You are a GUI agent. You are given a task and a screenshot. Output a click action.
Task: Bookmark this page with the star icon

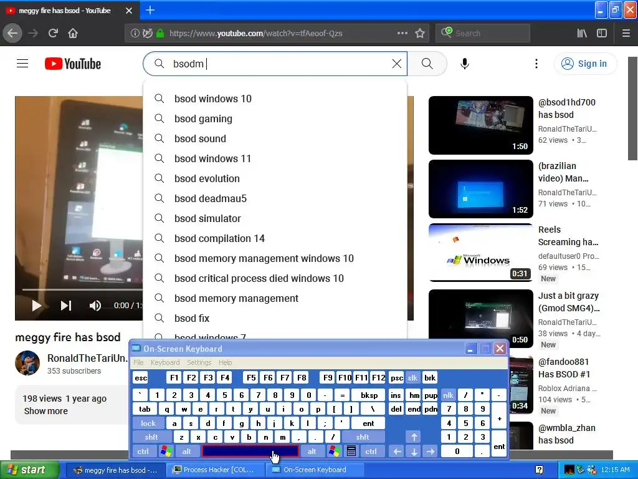tap(420, 33)
